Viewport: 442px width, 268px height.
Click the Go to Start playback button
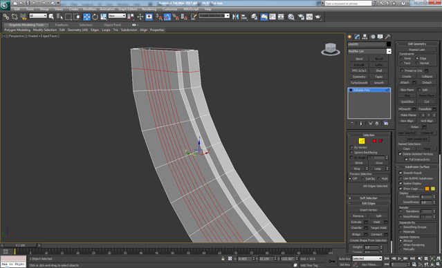point(387,258)
